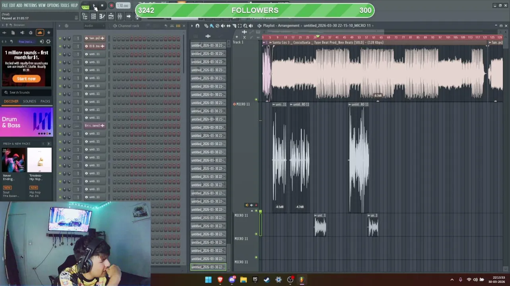Open the Windows Start button

coord(208,280)
